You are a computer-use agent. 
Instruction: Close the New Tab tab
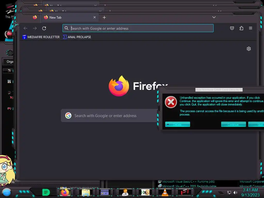pyautogui.click(x=95, y=17)
